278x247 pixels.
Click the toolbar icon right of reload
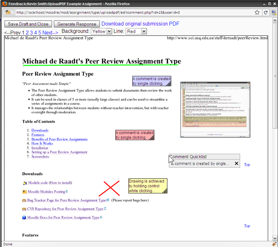tap(273, 12)
